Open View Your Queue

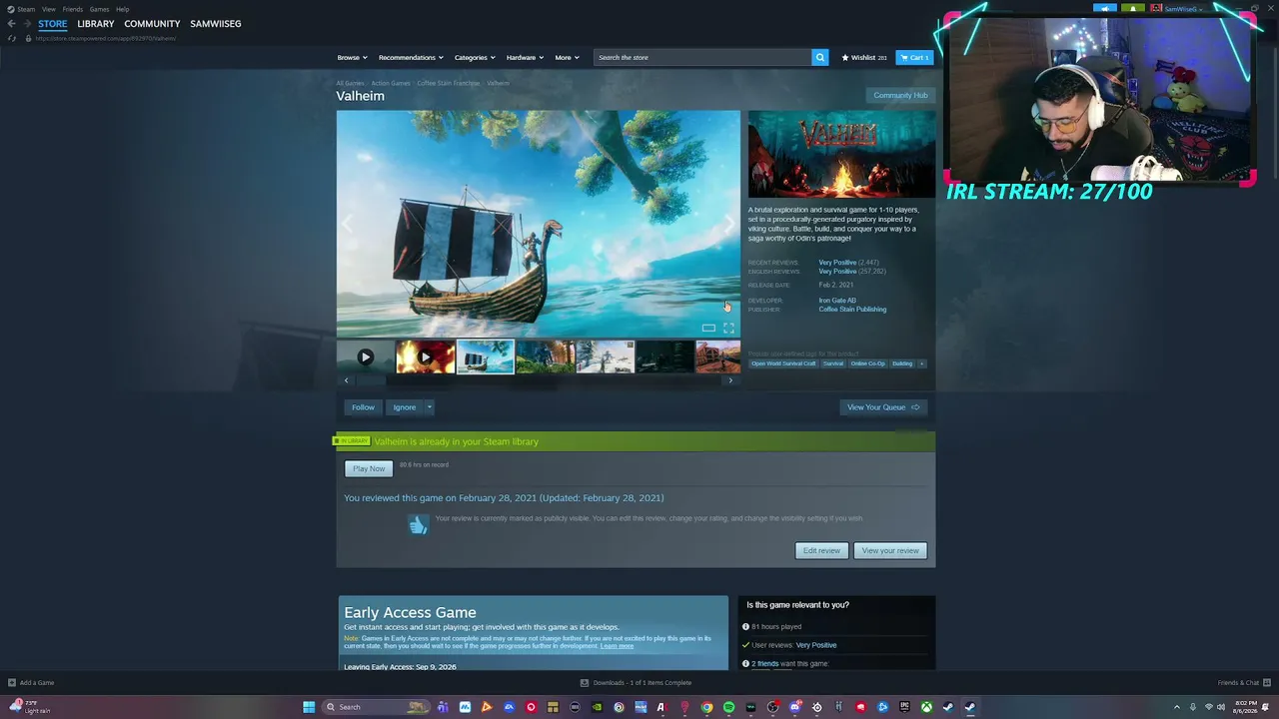coord(883,407)
